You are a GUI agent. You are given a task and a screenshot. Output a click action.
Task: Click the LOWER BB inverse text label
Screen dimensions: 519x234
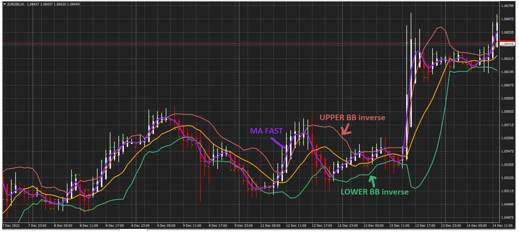tap(374, 192)
